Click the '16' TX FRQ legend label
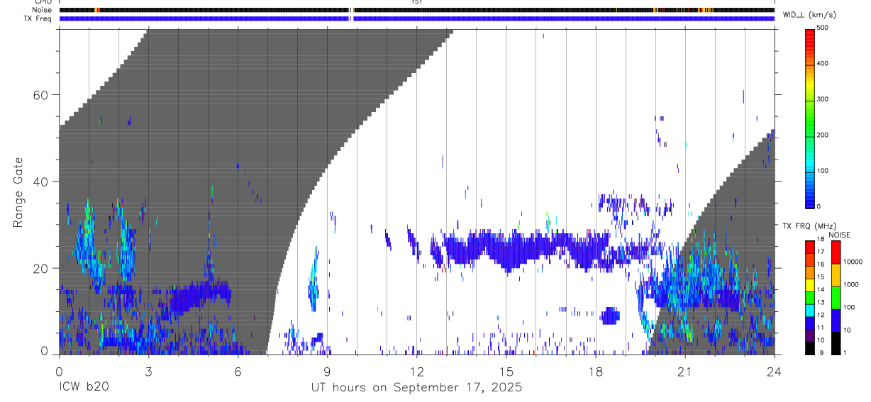Screen dimensions: 871x402 tap(821, 264)
